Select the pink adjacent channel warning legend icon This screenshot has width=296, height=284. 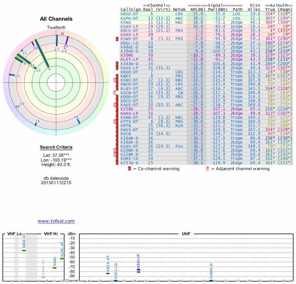pos(208,169)
